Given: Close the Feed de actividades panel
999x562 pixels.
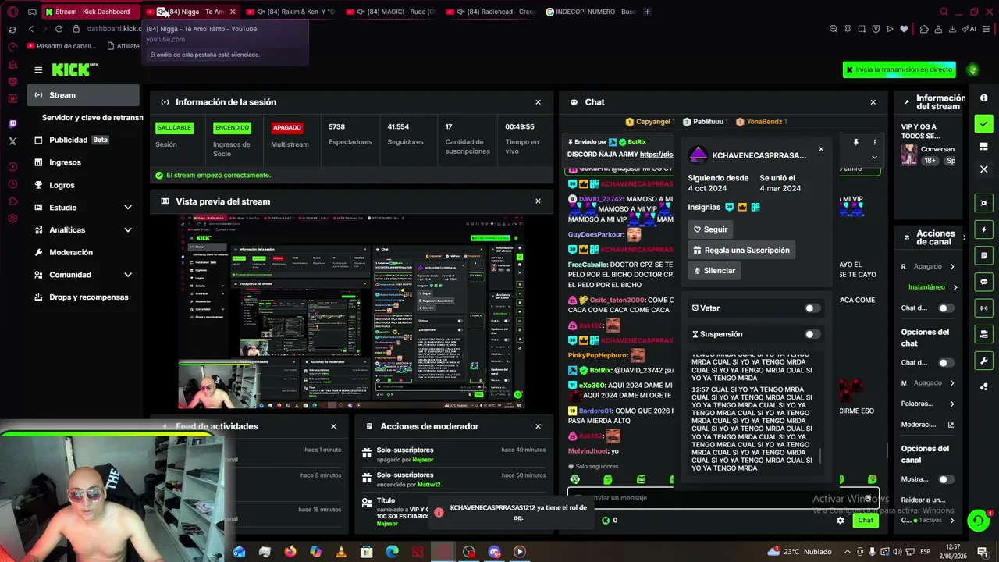Looking at the screenshot, I should pos(333,426).
